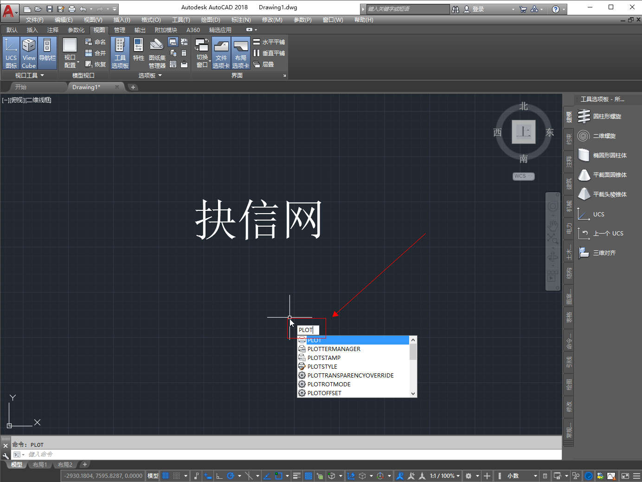Click the new drawing tab plus button
642x482 pixels.
coord(133,87)
